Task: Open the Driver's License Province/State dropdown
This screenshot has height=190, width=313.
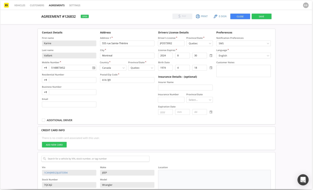Action: [x=200, y=43]
